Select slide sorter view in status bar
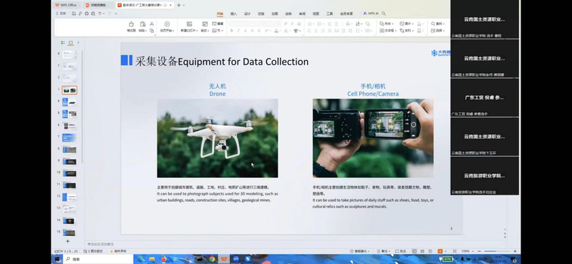The height and width of the screenshot is (264, 572). point(422,251)
